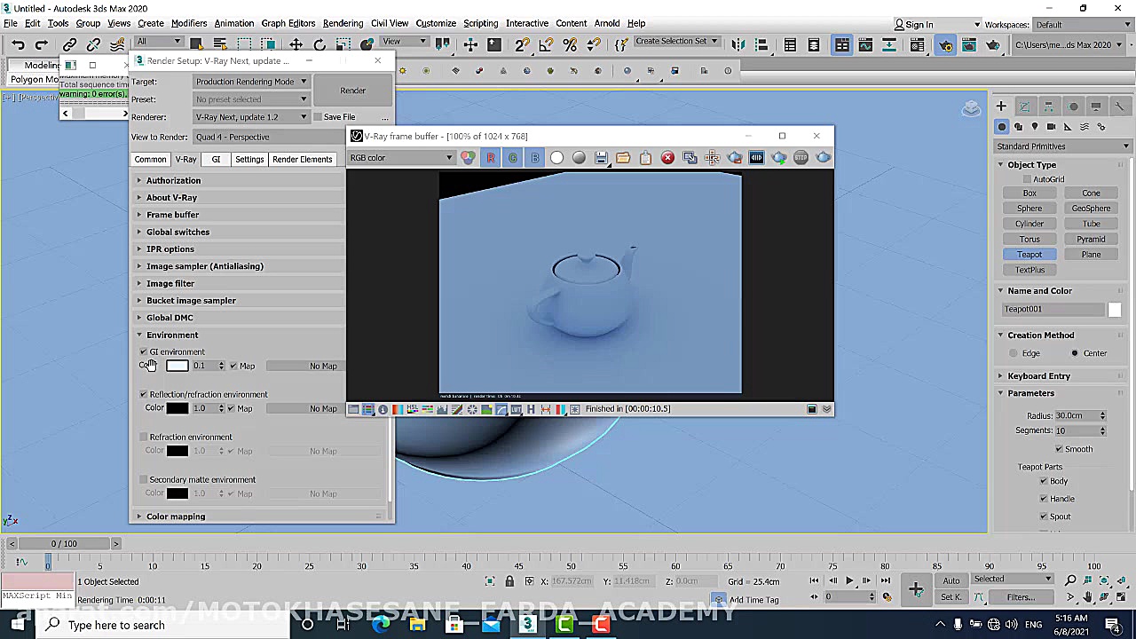Save the image in V-Ray frame buffer
The image size is (1136, 639).
(x=601, y=158)
